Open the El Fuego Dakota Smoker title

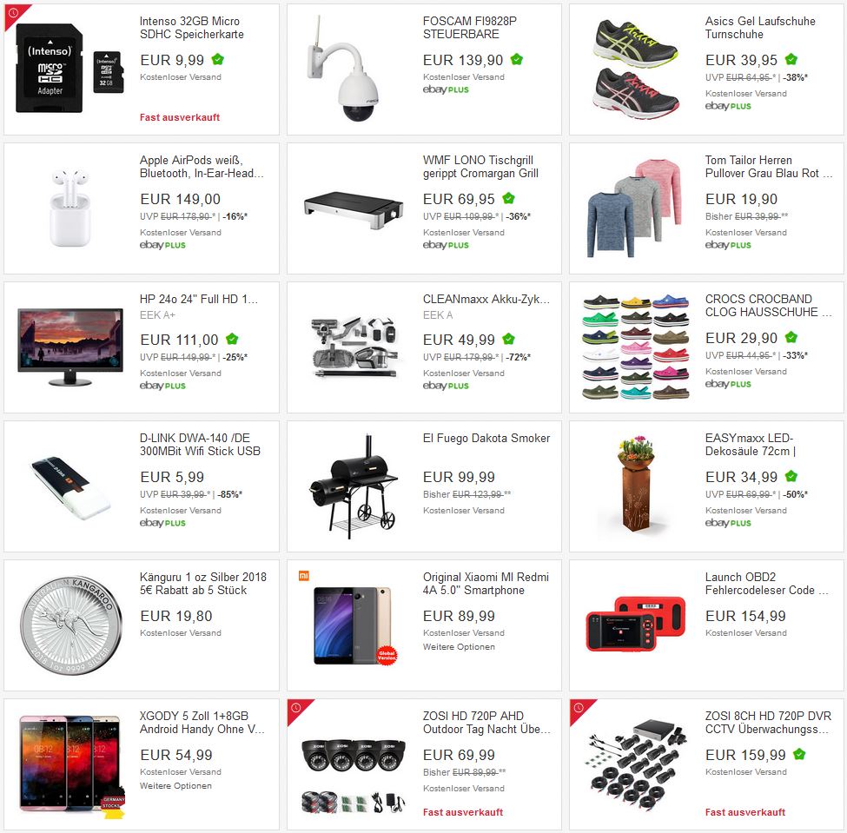pos(486,438)
